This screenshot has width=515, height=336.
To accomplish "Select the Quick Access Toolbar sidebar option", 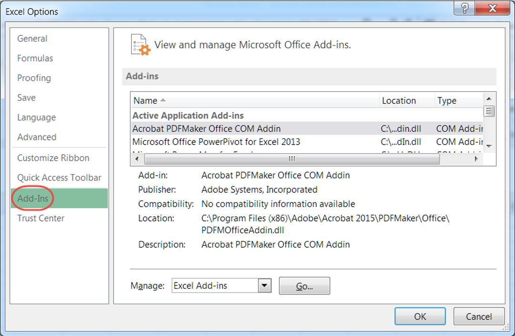I will pyautogui.click(x=59, y=178).
